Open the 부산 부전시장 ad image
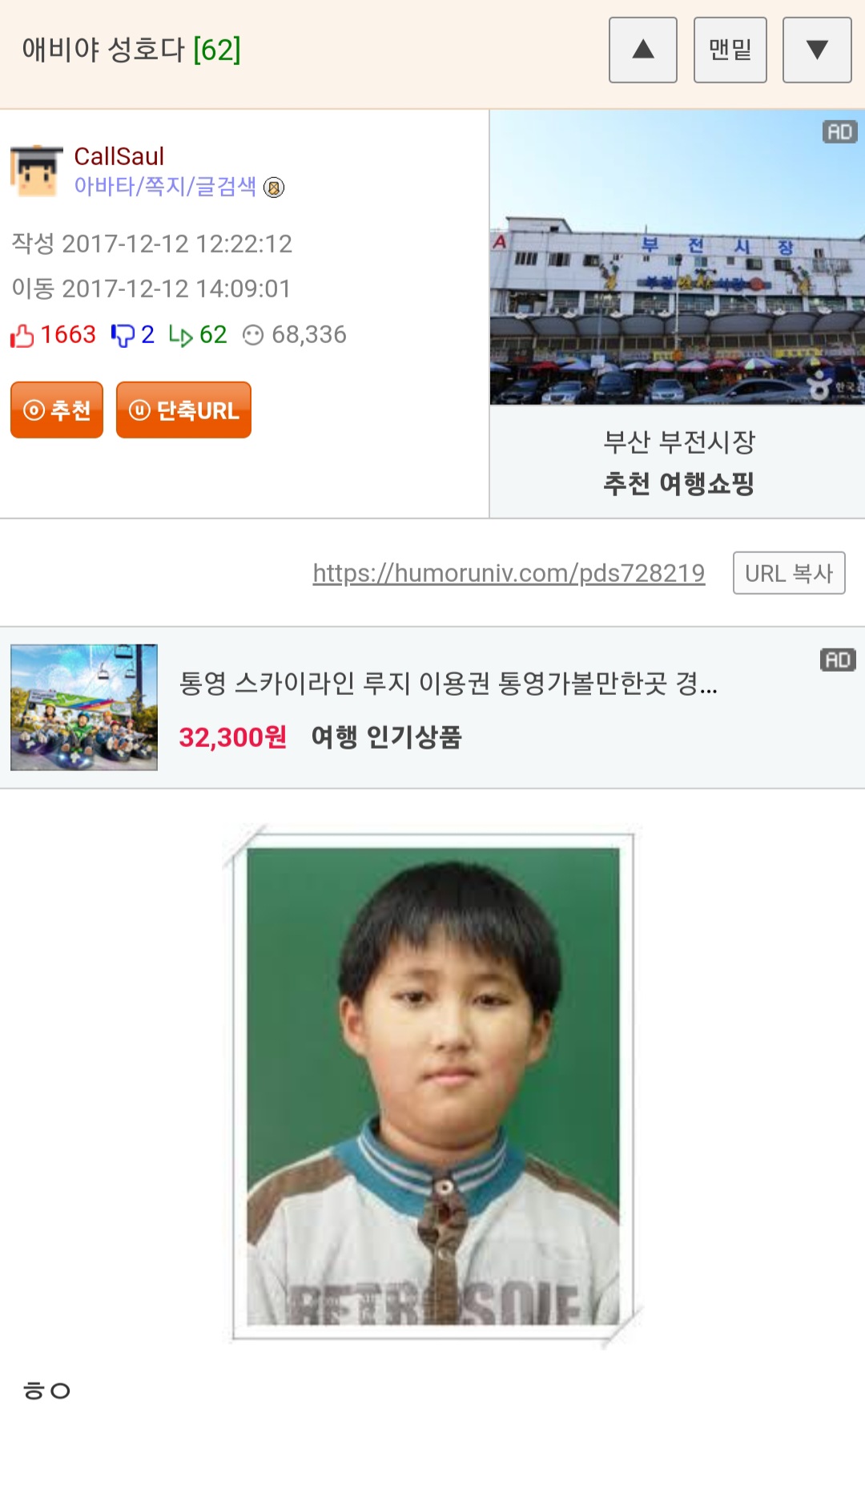The width and height of the screenshot is (865, 1506). click(678, 258)
